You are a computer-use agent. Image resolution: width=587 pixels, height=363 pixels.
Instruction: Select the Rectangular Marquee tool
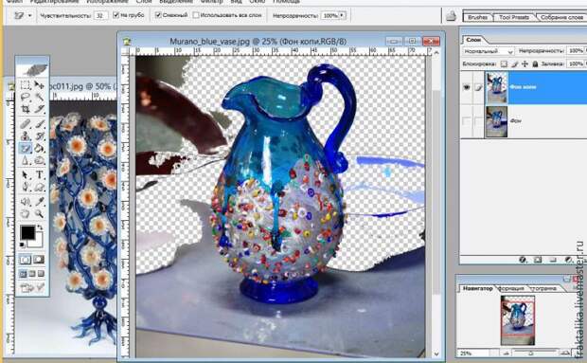(x=25, y=85)
